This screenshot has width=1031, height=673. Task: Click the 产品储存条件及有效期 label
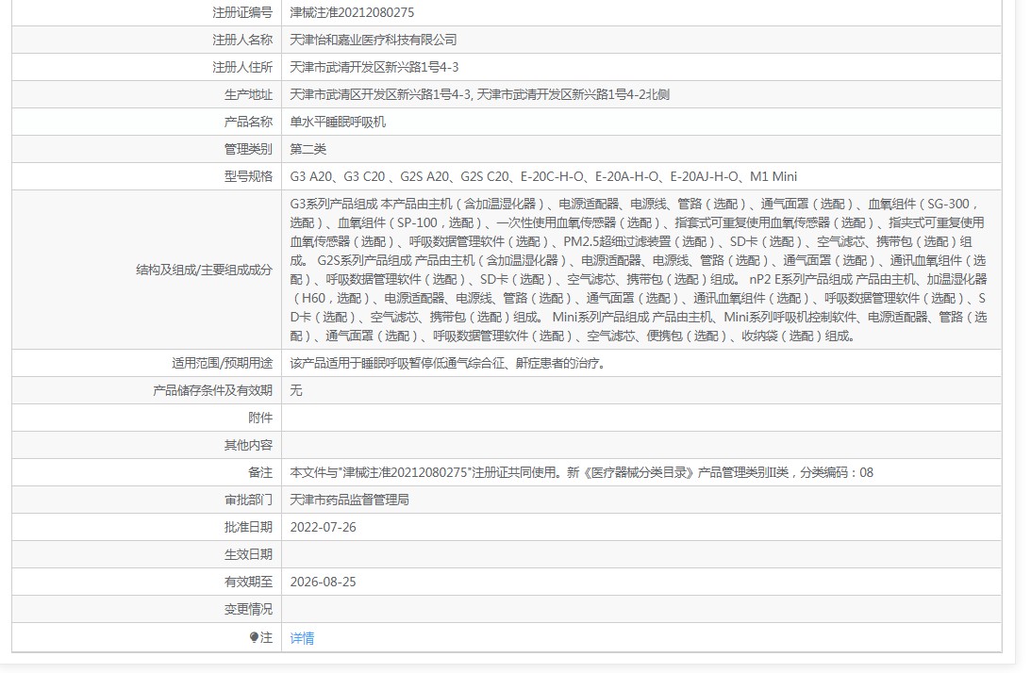pyautogui.click(x=212, y=391)
